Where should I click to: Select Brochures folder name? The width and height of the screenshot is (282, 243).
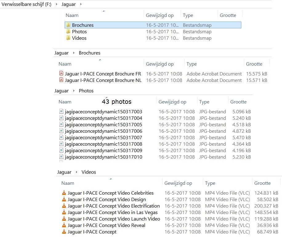coord(83,25)
